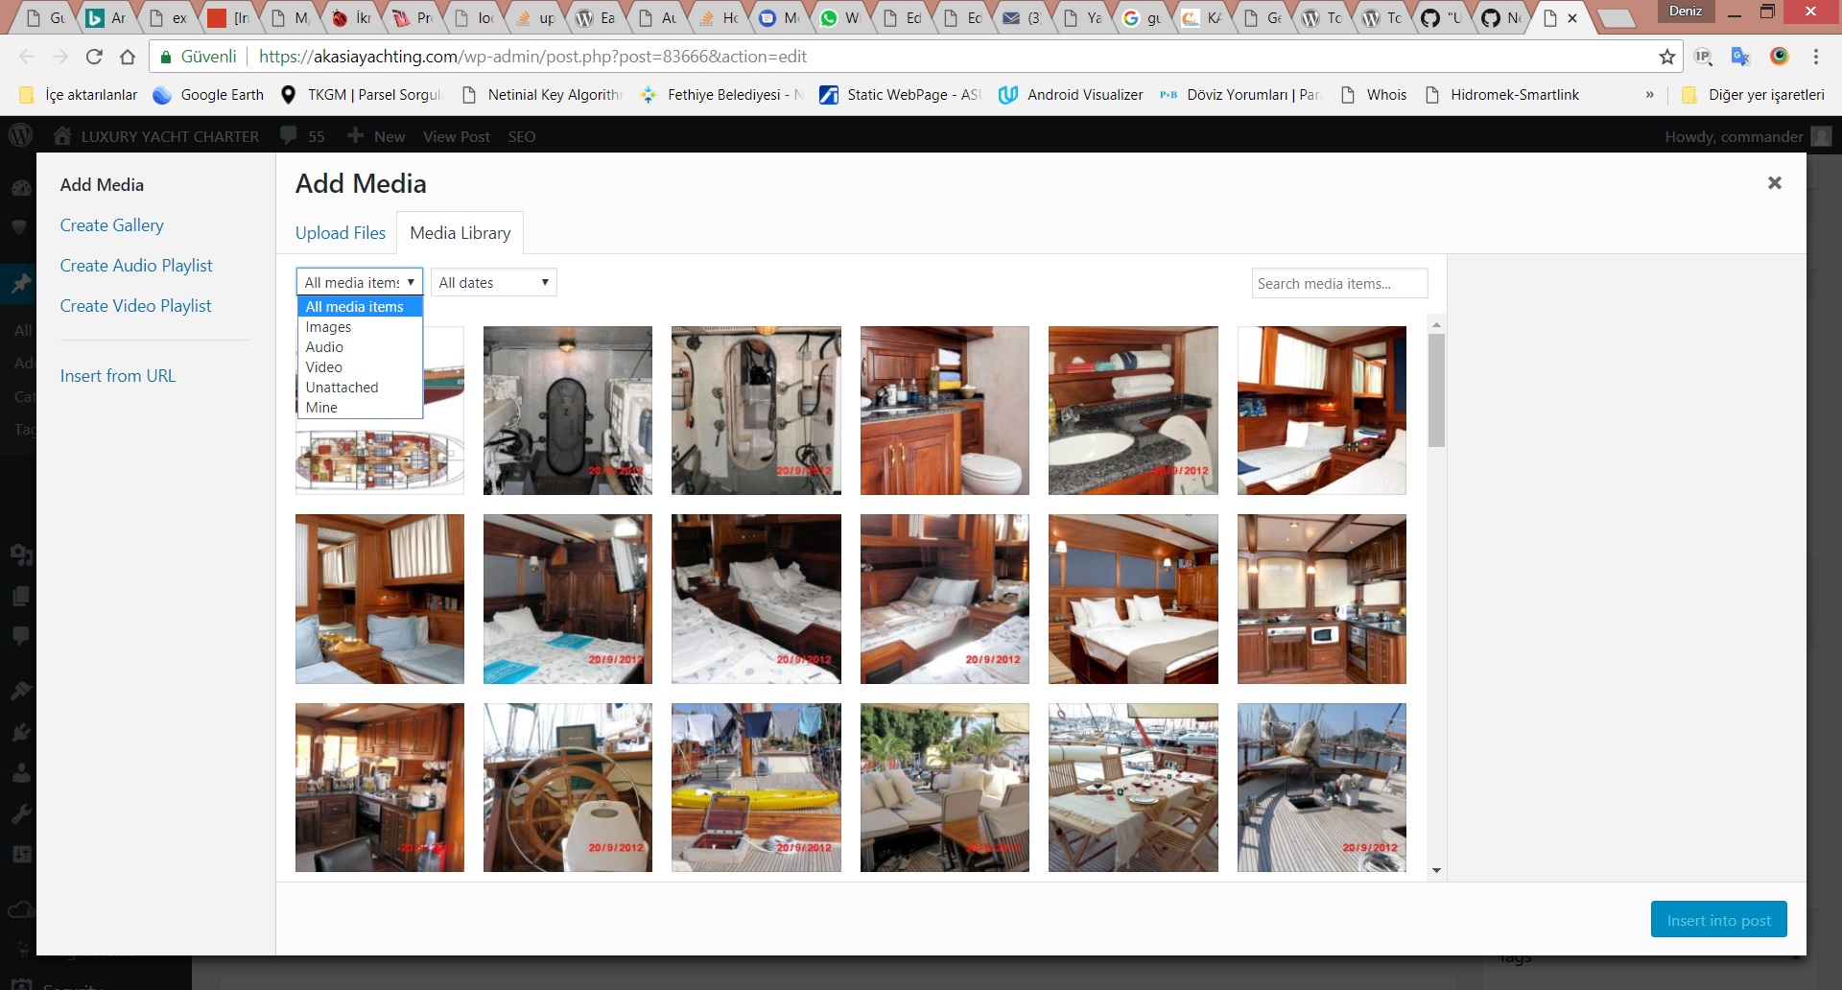Click Create Gallery link
Viewport: 1842px width, 990px height.
pos(112,225)
